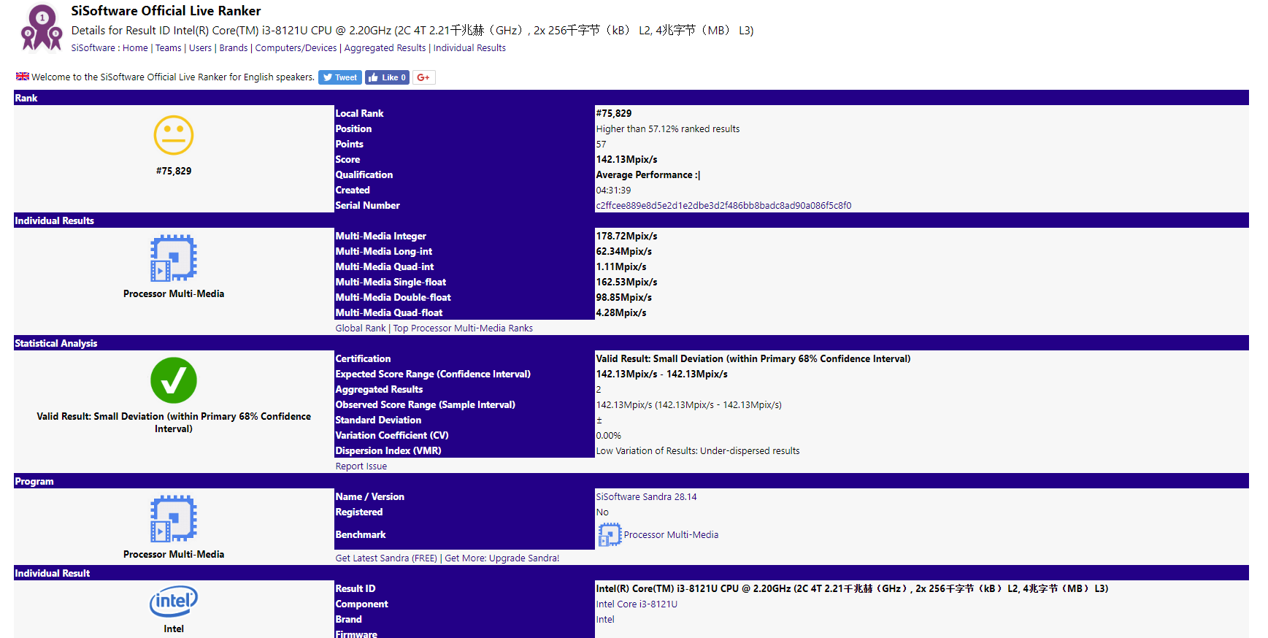This screenshot has height=638, width=1268.
Task: Click the Points value '57'
Action: (x=601, y=145)
